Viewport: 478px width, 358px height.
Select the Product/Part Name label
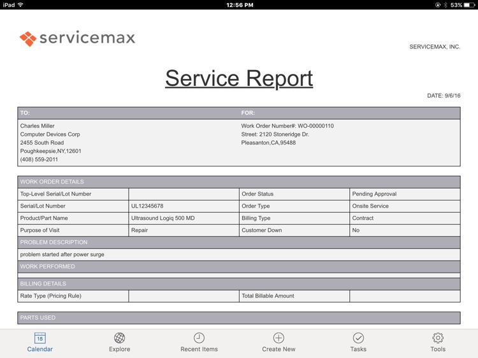click(44, 218)
